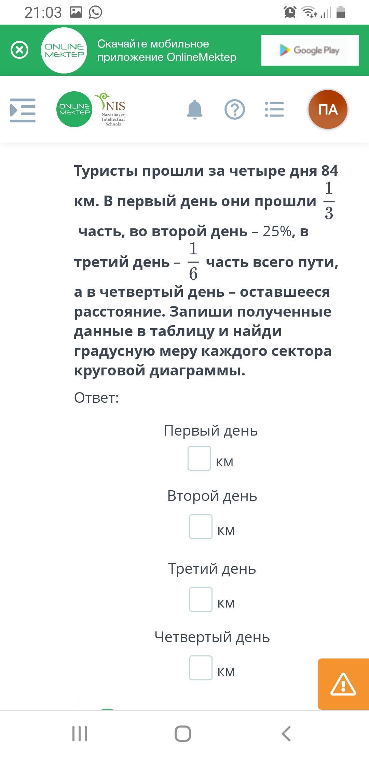
Task: Open the side navigation menu icon
Action: coord(23,110)
